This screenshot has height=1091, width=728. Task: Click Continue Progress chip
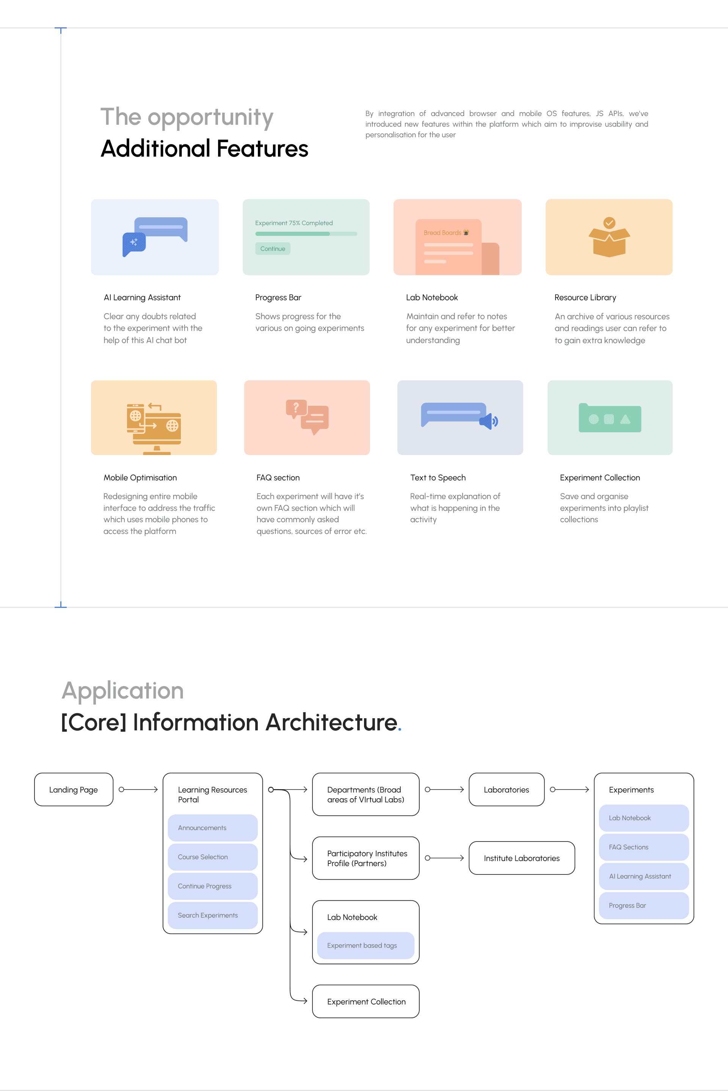pos(212,886)
